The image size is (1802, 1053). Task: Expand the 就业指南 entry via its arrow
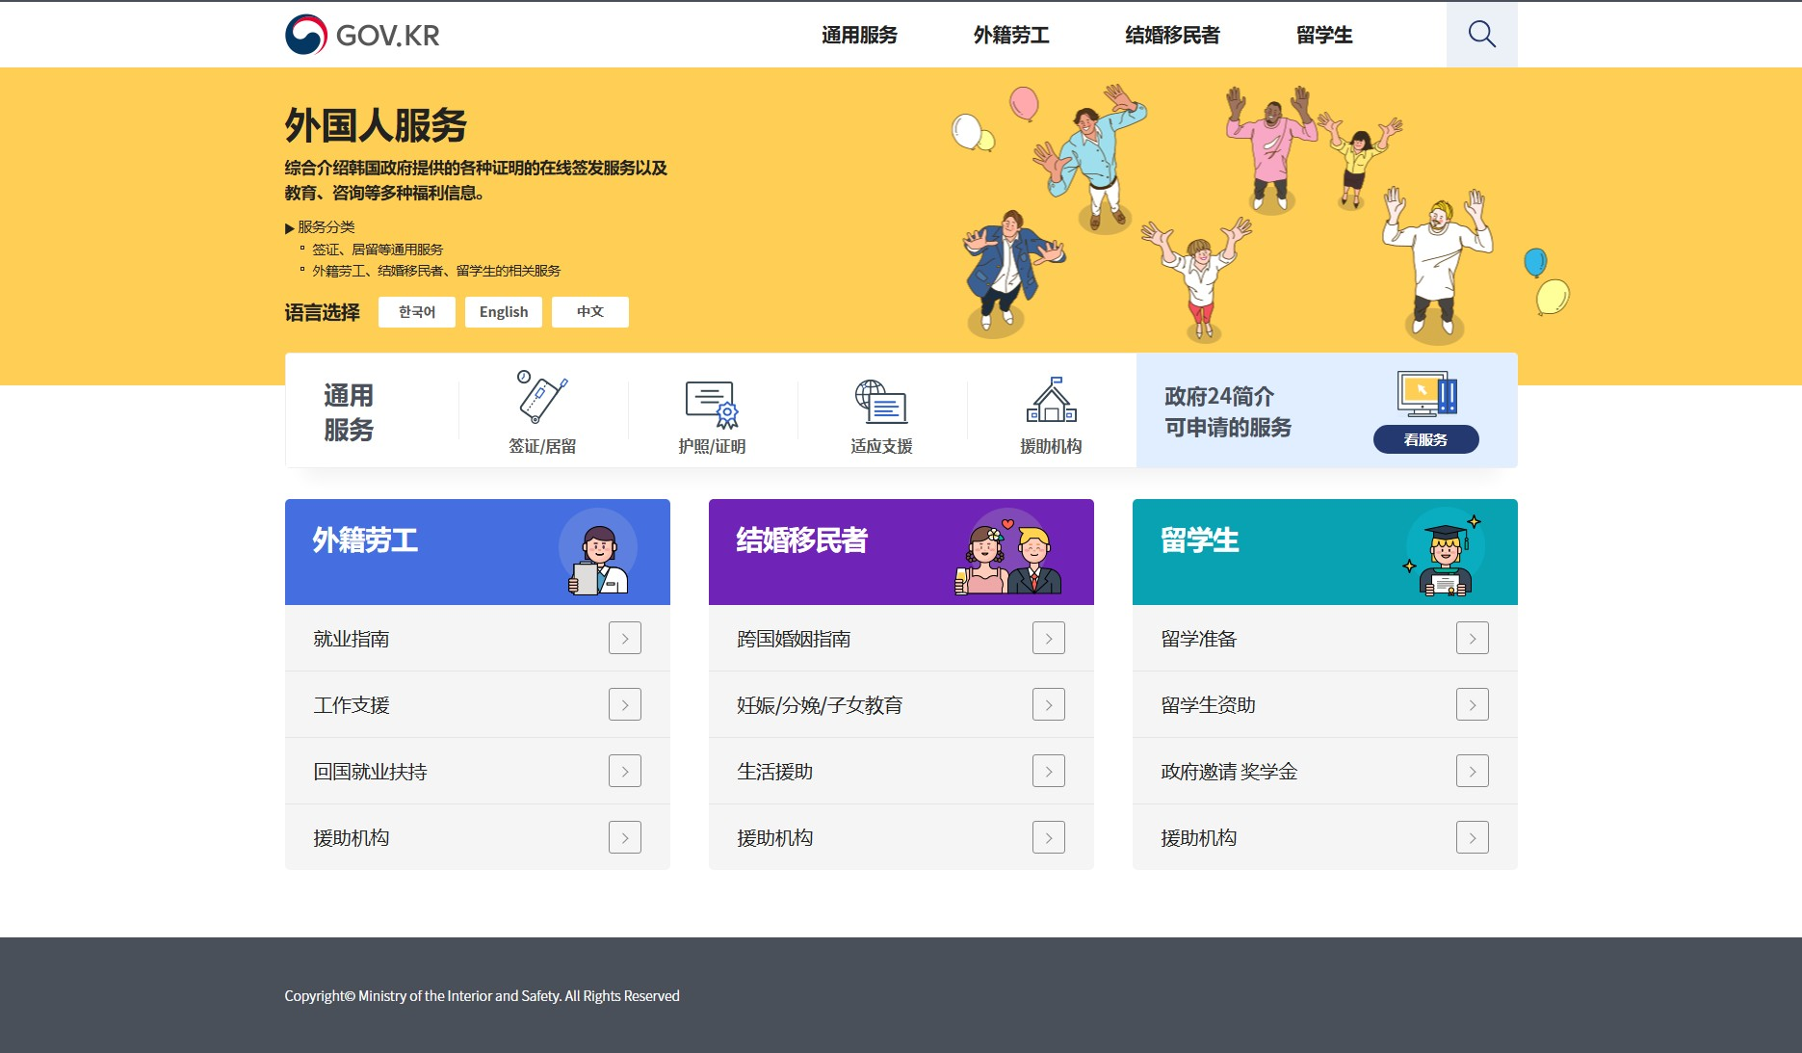625,638
